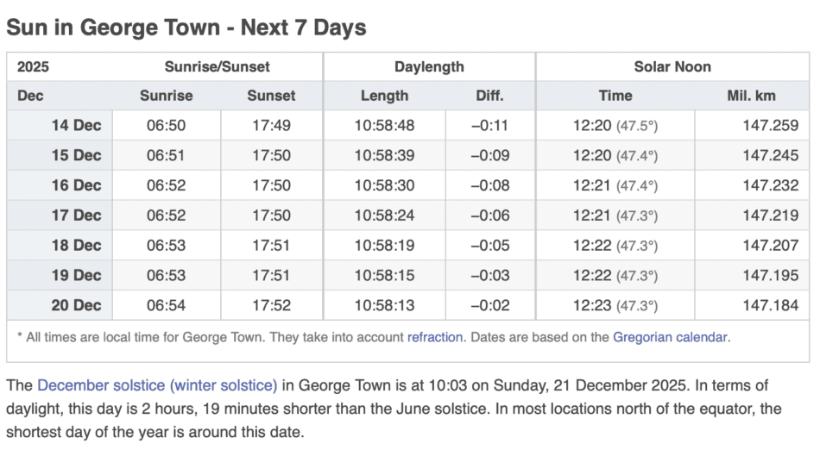Viewport: 820px width, 450px height.
Task: Click the 18 Dec row header
Action: click(x=76, y=246)
